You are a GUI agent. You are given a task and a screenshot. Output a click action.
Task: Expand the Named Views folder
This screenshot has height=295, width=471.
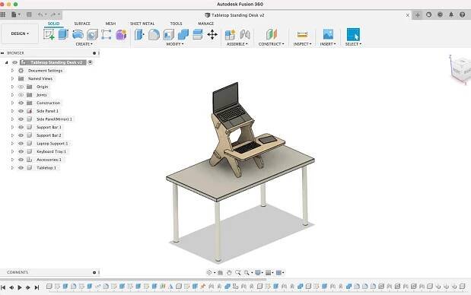[12, 78]
